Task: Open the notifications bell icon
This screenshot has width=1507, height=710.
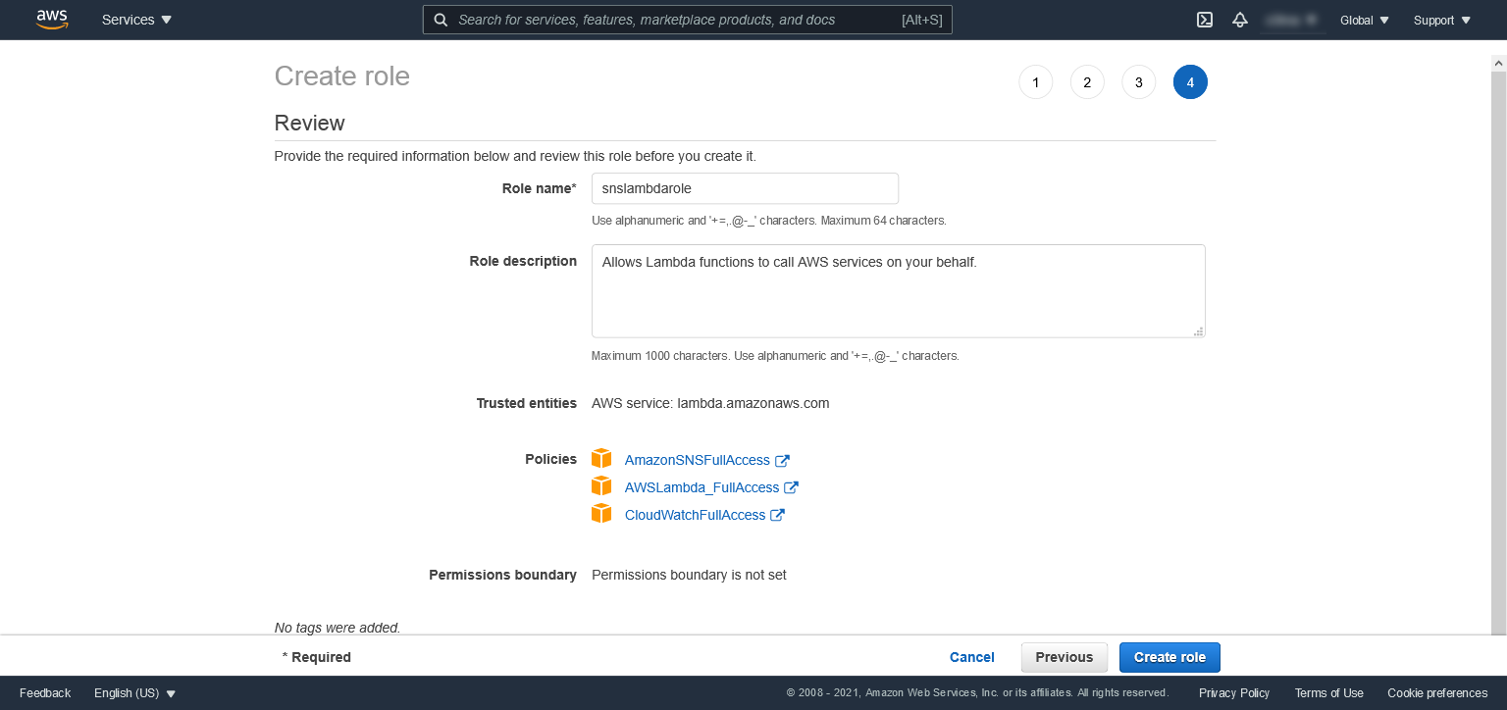Action: pyautogui.click(x=1240, y=20)
